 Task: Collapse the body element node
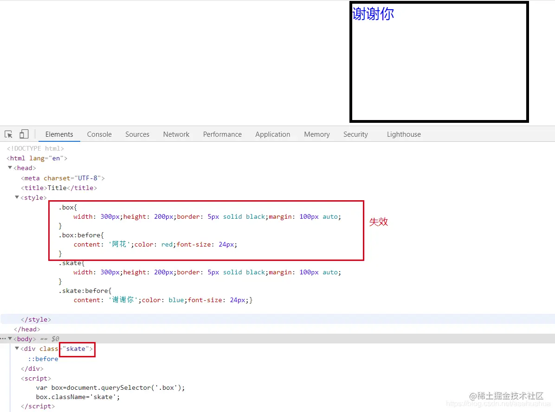[10, 338]
